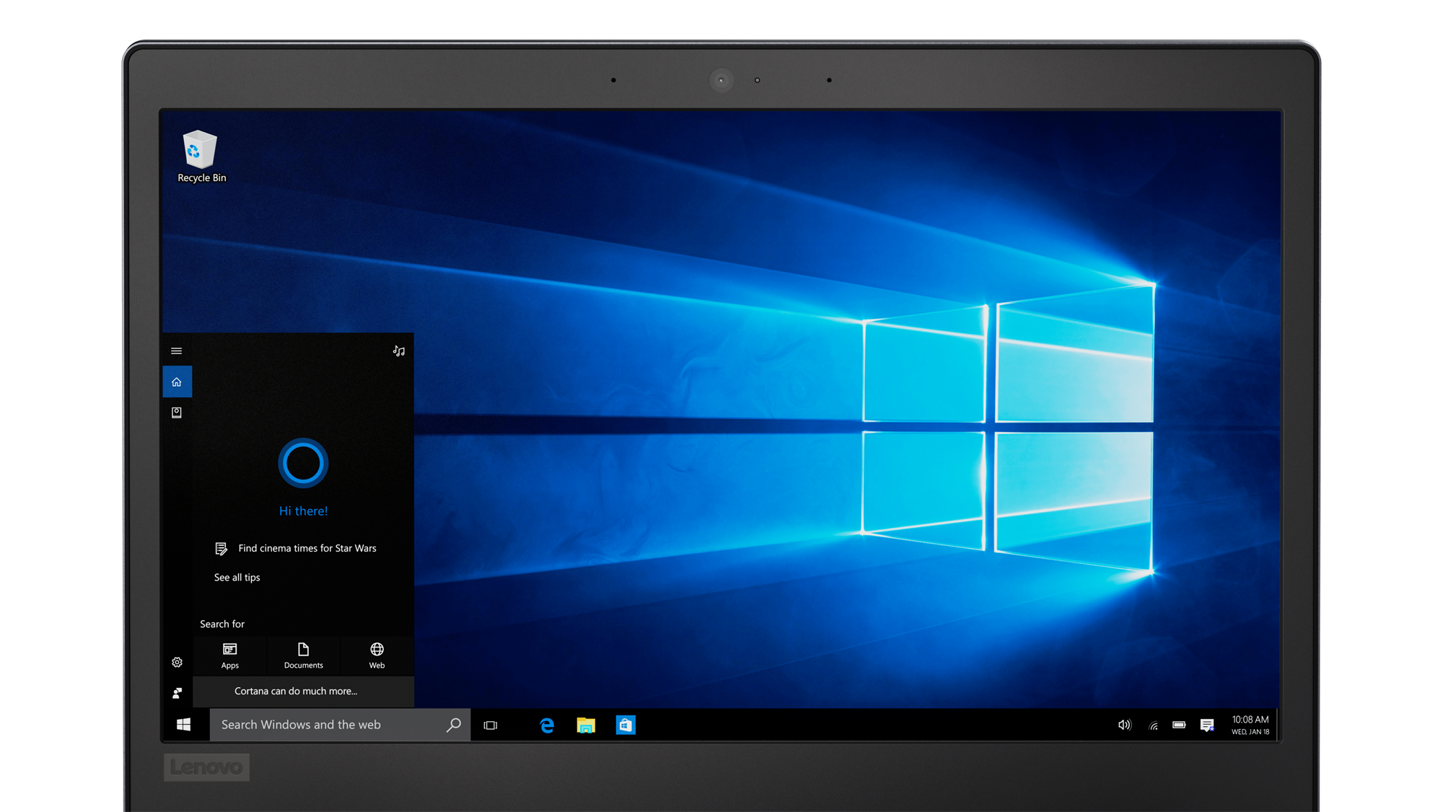The height and width of the screenshot is (812, 1443).
Task: Open Cortana settings gear icon
Action: coord(177,662)
